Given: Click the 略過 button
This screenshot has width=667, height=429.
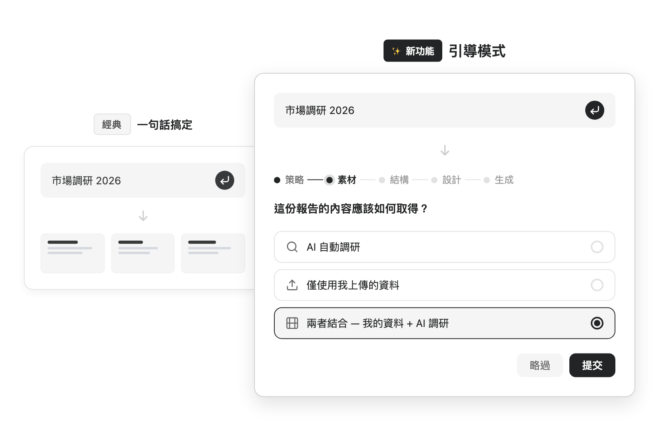Looking at the screenshot, I should 540,365.
